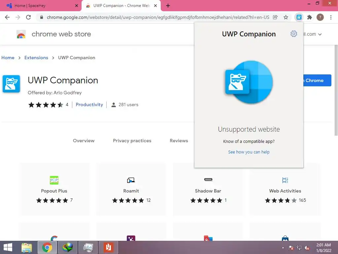Open Windows Start menu
The image size is (338, 254).
pos(8,247)
